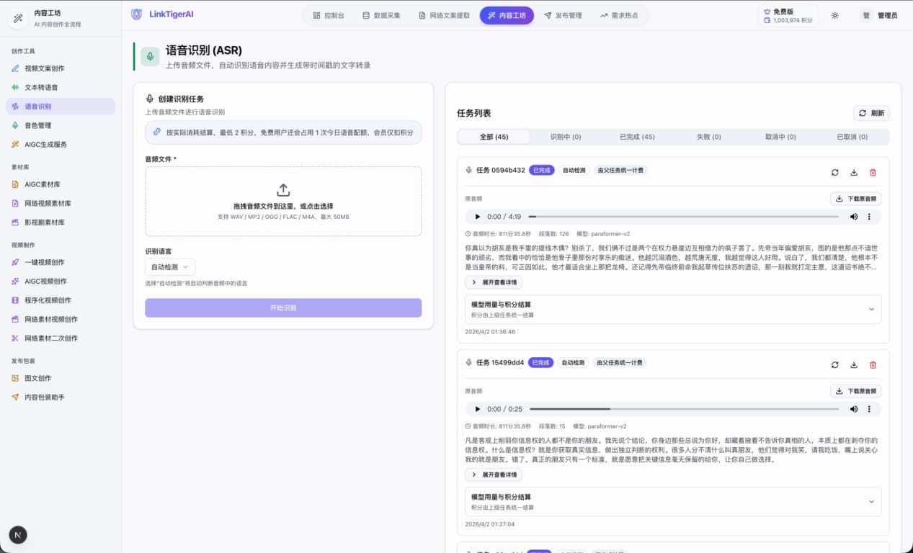Open 文本转语音 in the sidebar
The height and width of the screenshot is (553, 913).
click(x=41, y=87)
